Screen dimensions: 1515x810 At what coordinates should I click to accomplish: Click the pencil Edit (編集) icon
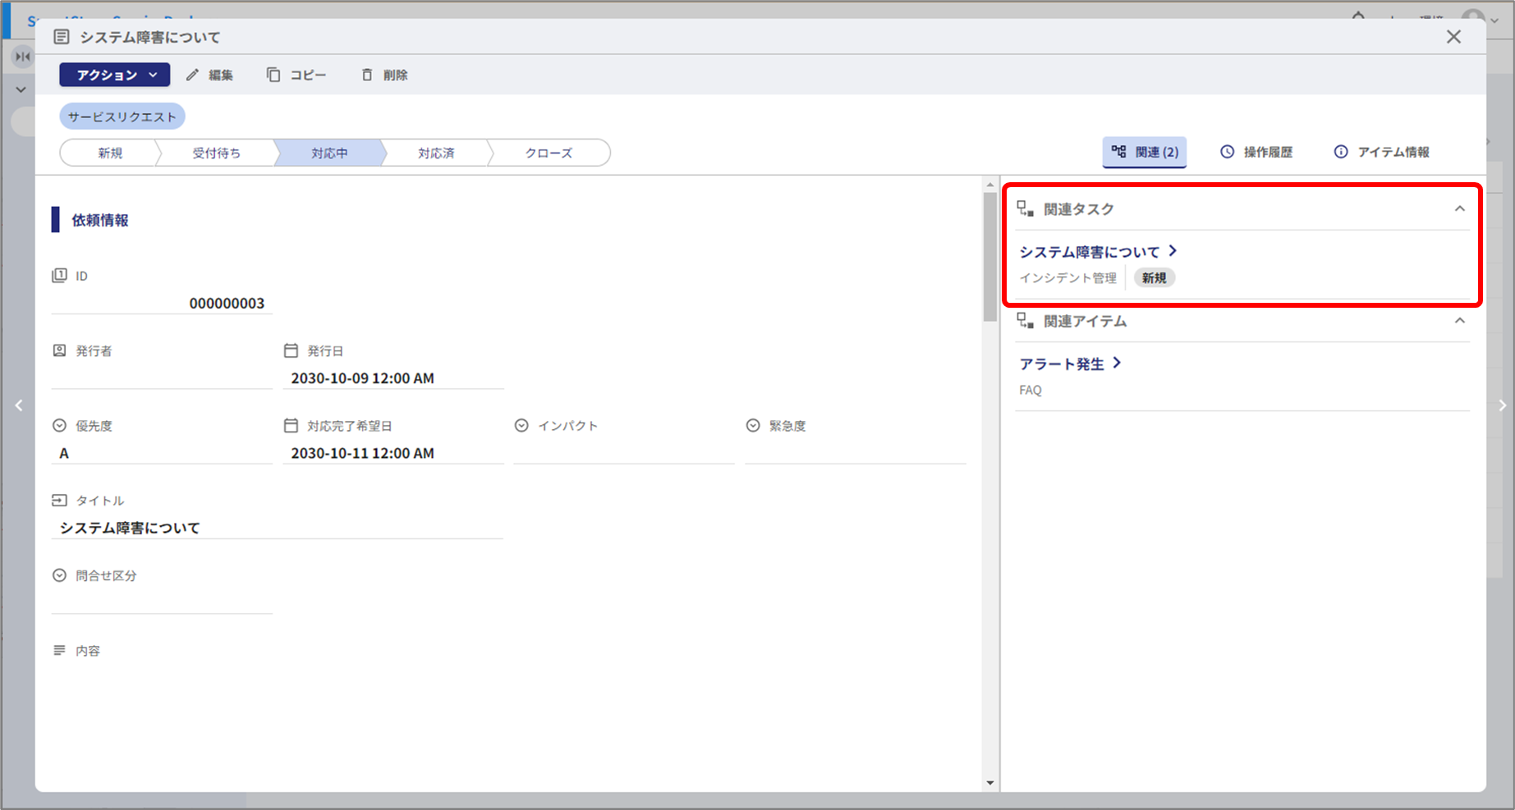[193, 75]
